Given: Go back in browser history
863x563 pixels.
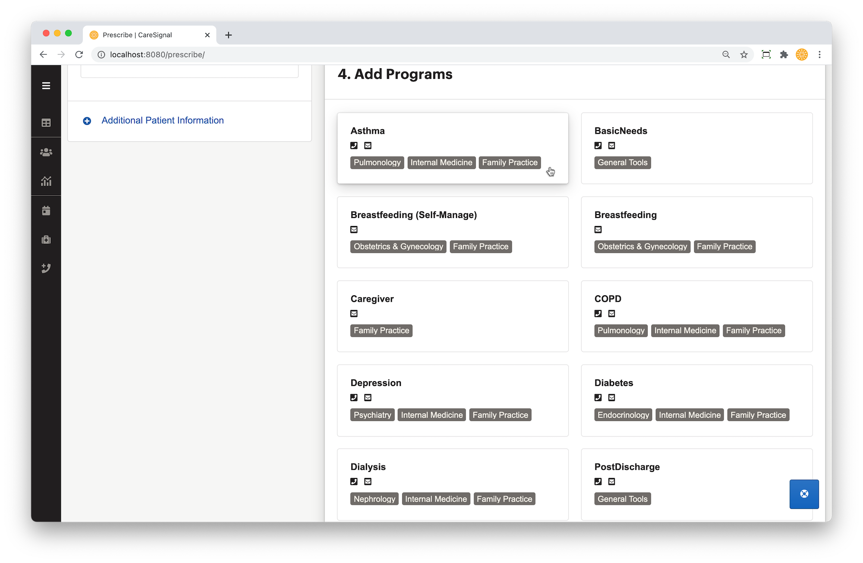Looking at the screenshot, I should click(43, 54).
